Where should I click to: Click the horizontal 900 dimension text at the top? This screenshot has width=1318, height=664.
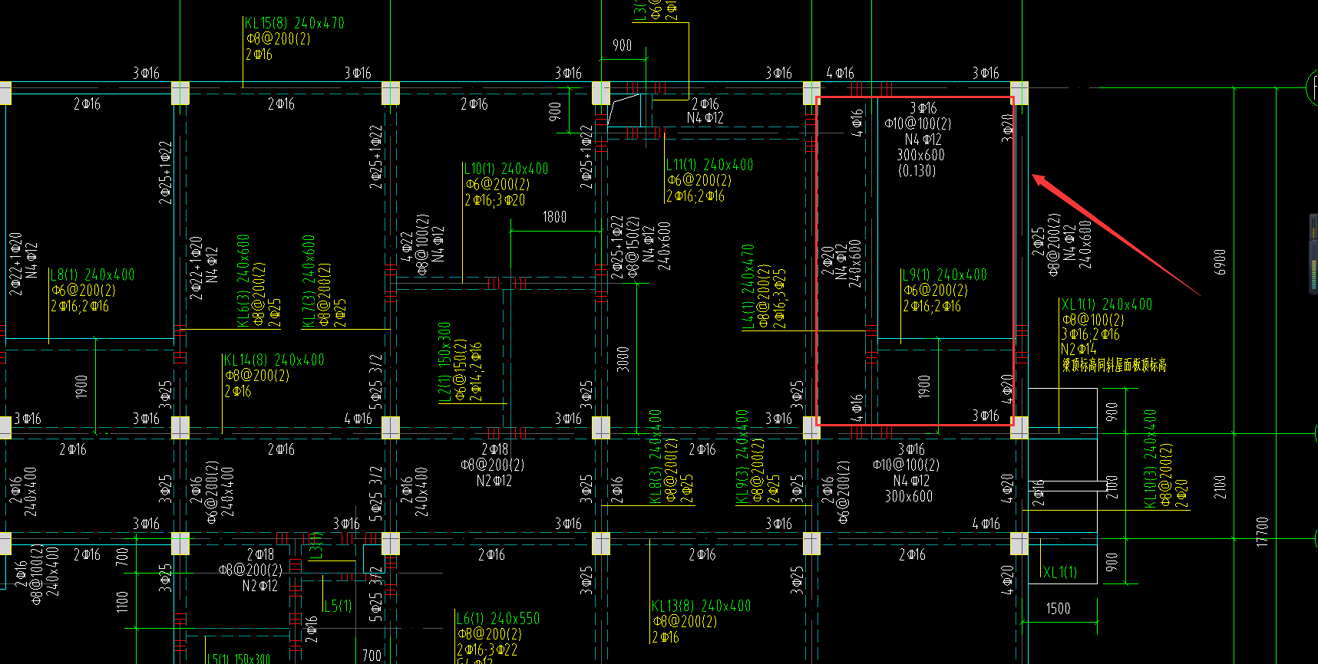623,45
